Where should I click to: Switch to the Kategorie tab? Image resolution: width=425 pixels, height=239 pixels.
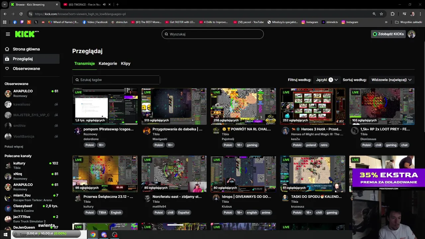(108, 63)
